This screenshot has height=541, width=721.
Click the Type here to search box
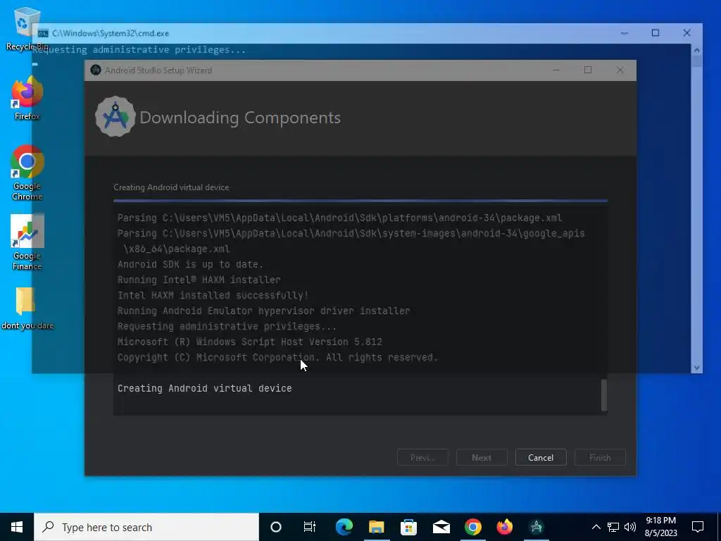coord(146,527)
